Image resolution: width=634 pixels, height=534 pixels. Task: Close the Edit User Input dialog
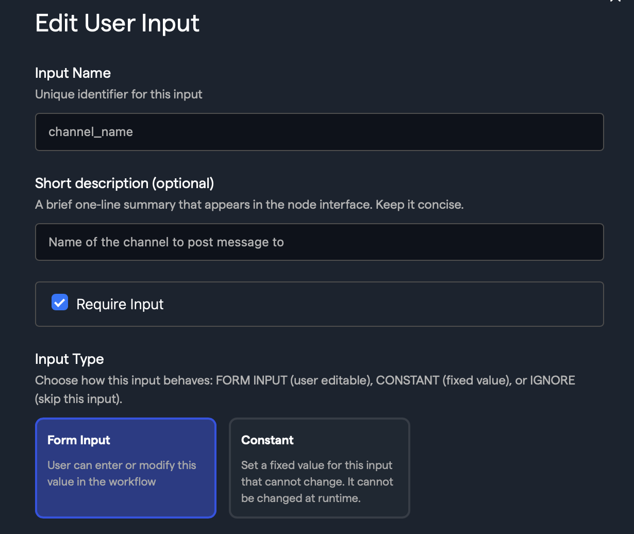[x=615, y=2]
